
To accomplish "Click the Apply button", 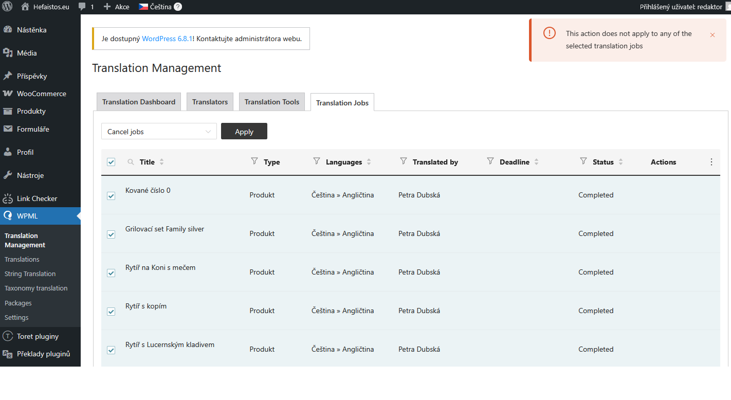I will (244, 131).
